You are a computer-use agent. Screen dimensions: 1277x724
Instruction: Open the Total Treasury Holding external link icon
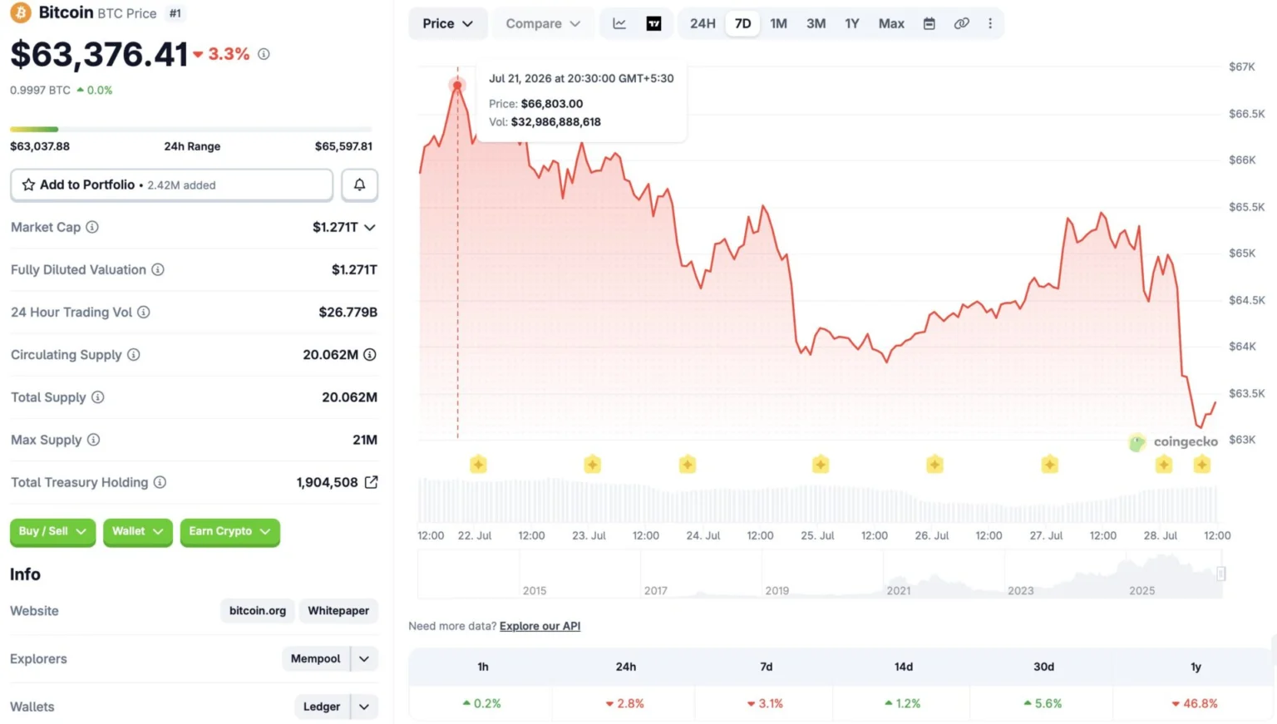coord(372,482)
